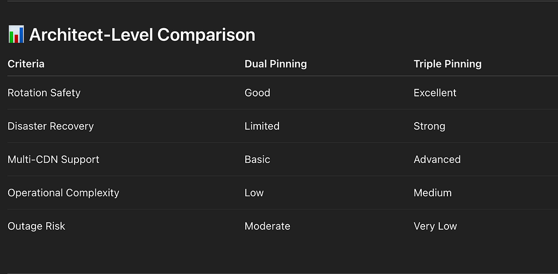Click the bar chart emoji icon

pos(16,34)
